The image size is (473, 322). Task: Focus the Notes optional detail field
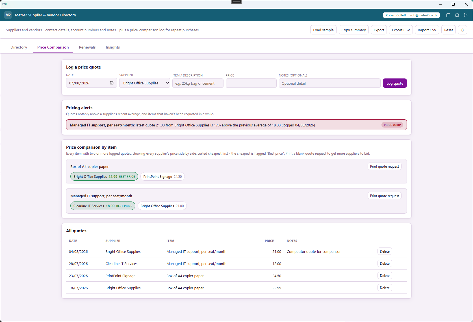click(x=329, y=83)
